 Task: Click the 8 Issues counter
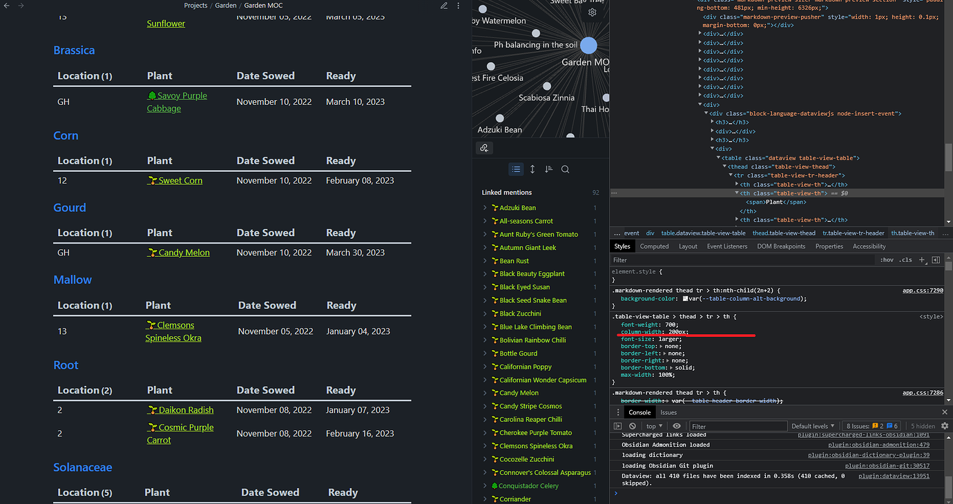[872, 426]
